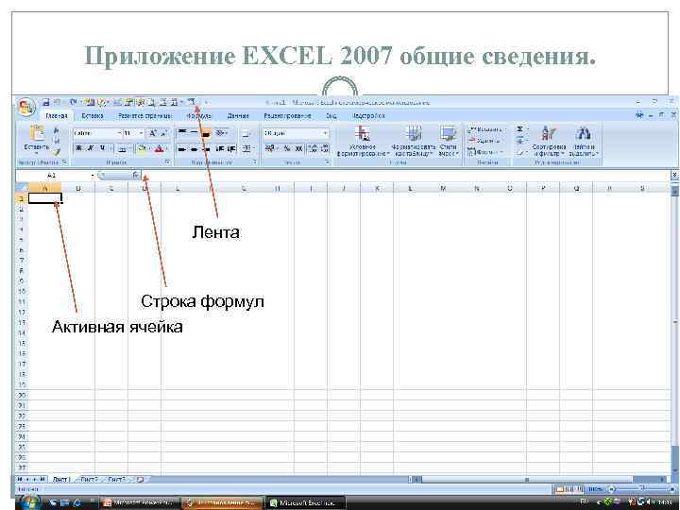Click the Name Box showing A1
Image resolution: width=680 pixels, height=510 pixels.
(52, 176)
